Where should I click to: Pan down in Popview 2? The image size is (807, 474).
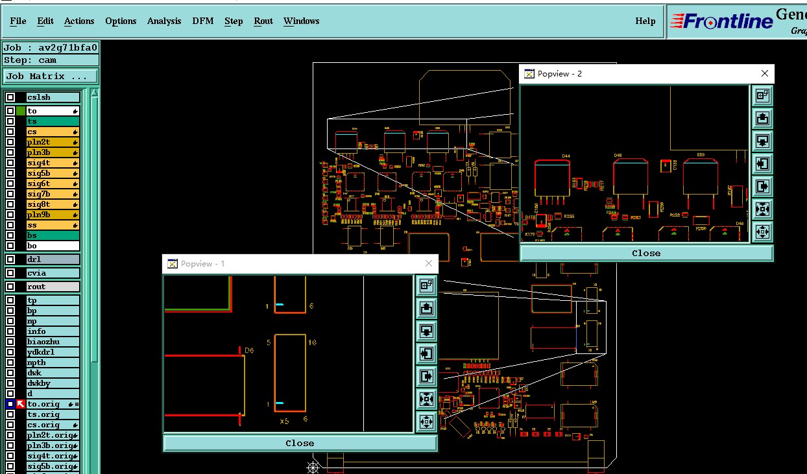coord(763,141)
